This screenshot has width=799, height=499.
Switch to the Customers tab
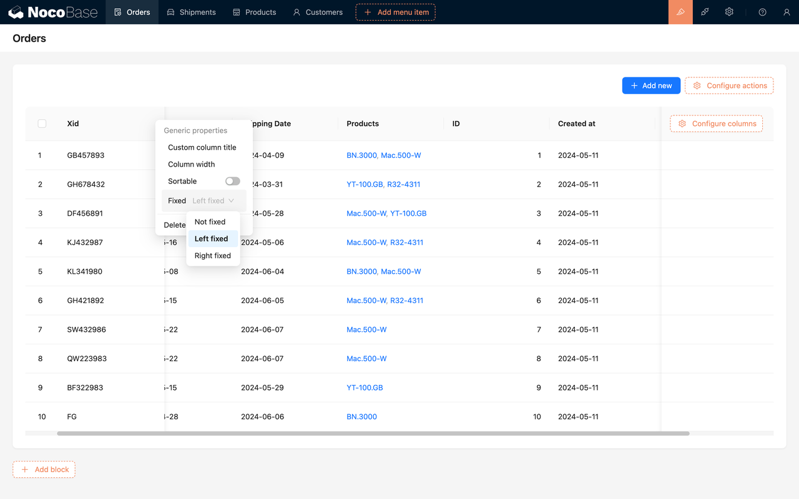pos(317,12)
